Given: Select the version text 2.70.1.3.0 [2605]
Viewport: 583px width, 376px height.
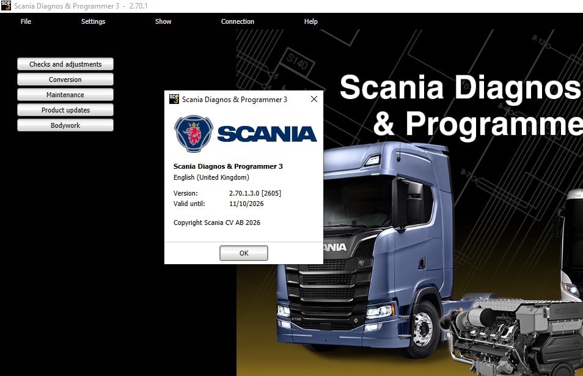Looking at the screenshot, I should click(255, 193).
